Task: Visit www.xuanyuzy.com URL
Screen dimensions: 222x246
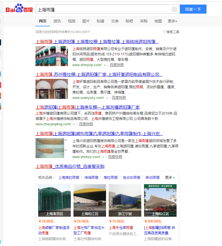Action: point(88,98)
